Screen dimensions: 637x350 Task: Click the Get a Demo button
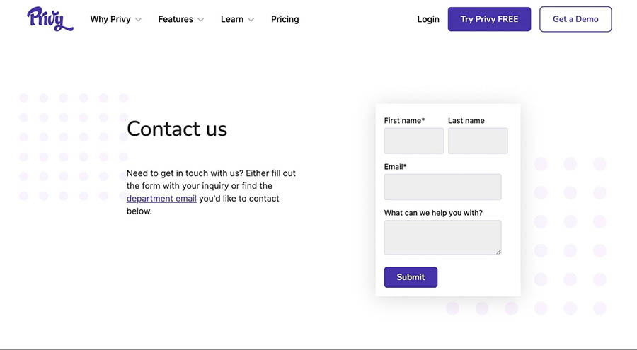pos(575,19)
